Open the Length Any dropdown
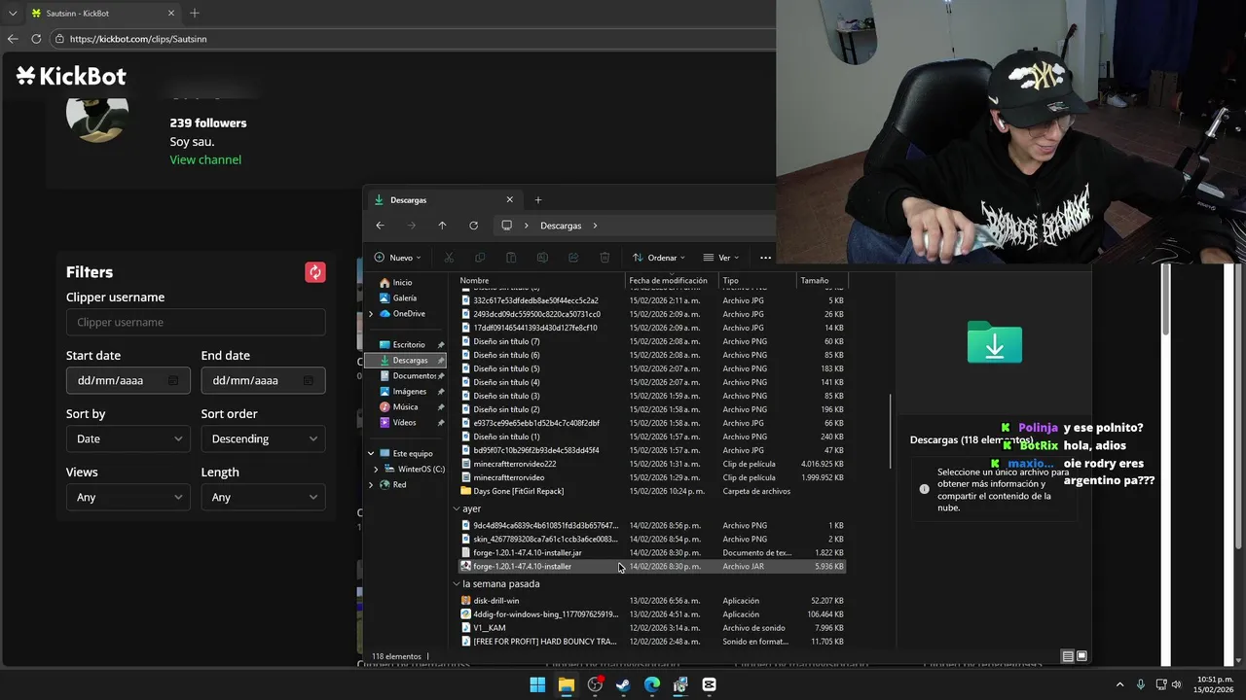The image size is (1246, 700). click(263, 497)
